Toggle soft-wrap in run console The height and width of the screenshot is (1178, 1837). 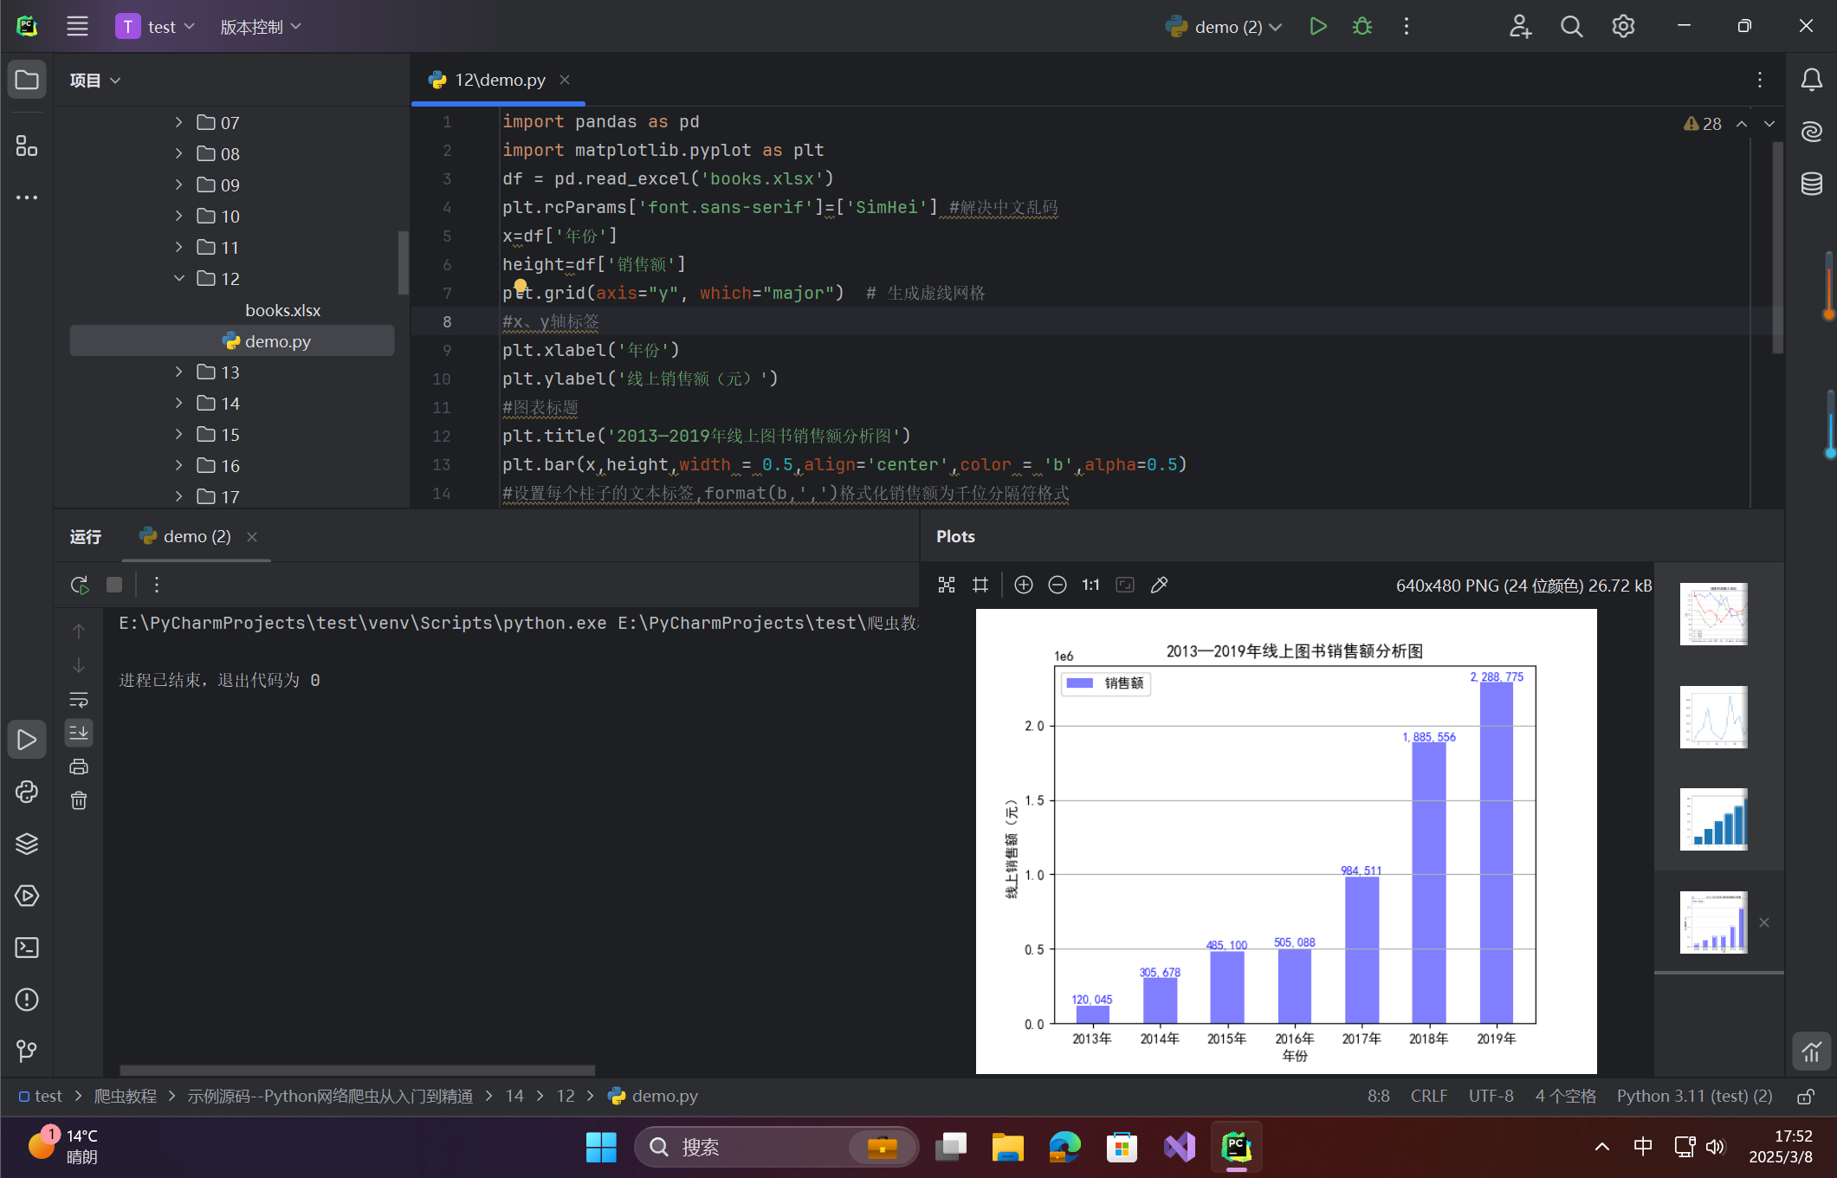79,699
